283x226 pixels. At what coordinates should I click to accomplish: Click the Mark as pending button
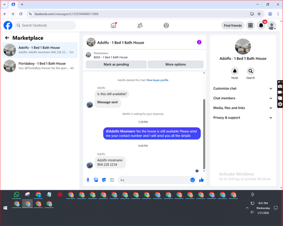click(116, 64)
